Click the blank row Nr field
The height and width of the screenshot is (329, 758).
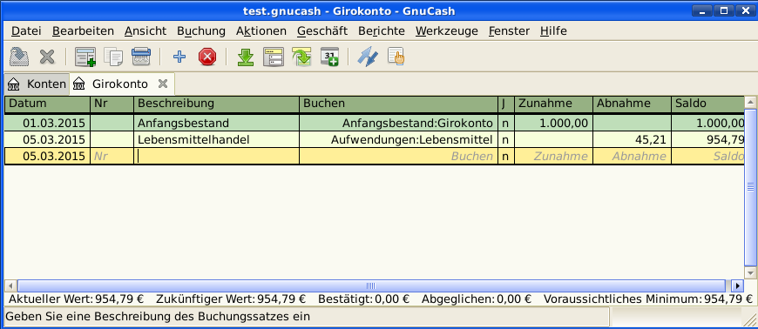point(112,157)
